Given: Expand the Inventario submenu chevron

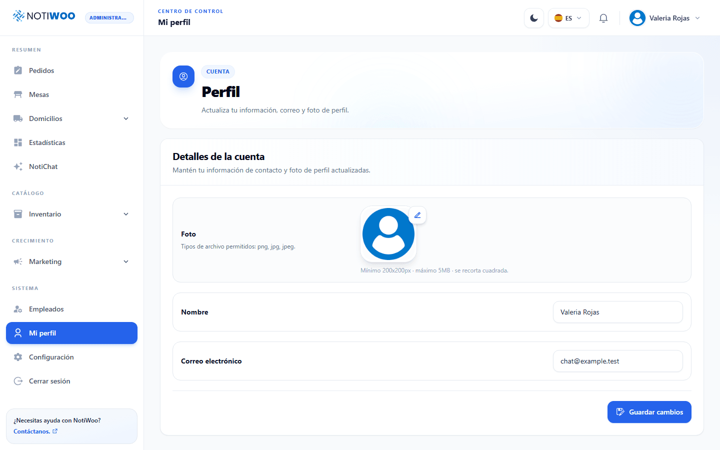Looking at the screenshot, I should pos(126,214).
